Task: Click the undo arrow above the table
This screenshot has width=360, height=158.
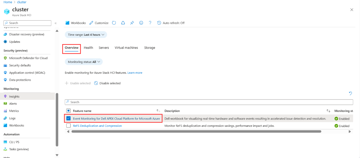Action: pos(350,93)
